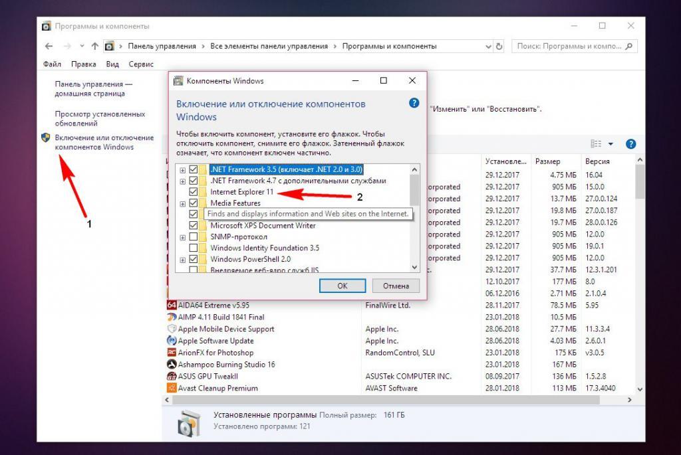Expand SNMP-протокол tree node
This screenshot has width=681, height=455.
coord(183,238)
